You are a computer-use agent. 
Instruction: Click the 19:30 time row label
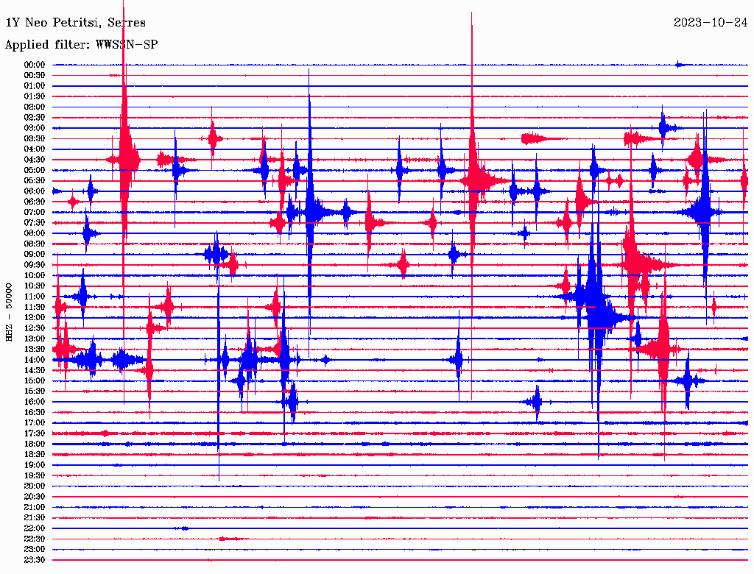[35, 476]
